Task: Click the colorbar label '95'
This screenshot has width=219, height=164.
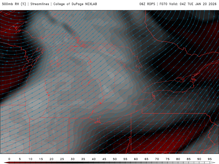Action: coord(210,159)
